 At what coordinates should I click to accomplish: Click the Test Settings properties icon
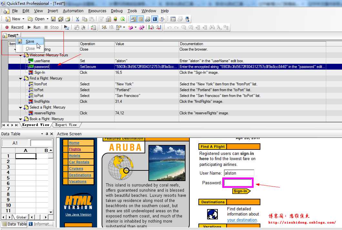173,19
